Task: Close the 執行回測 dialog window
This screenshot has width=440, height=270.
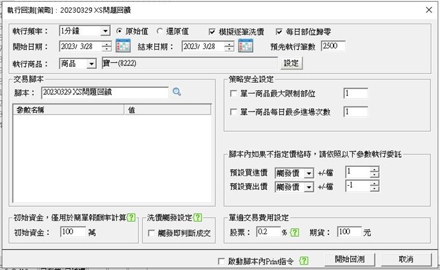Action: [429, 10]
